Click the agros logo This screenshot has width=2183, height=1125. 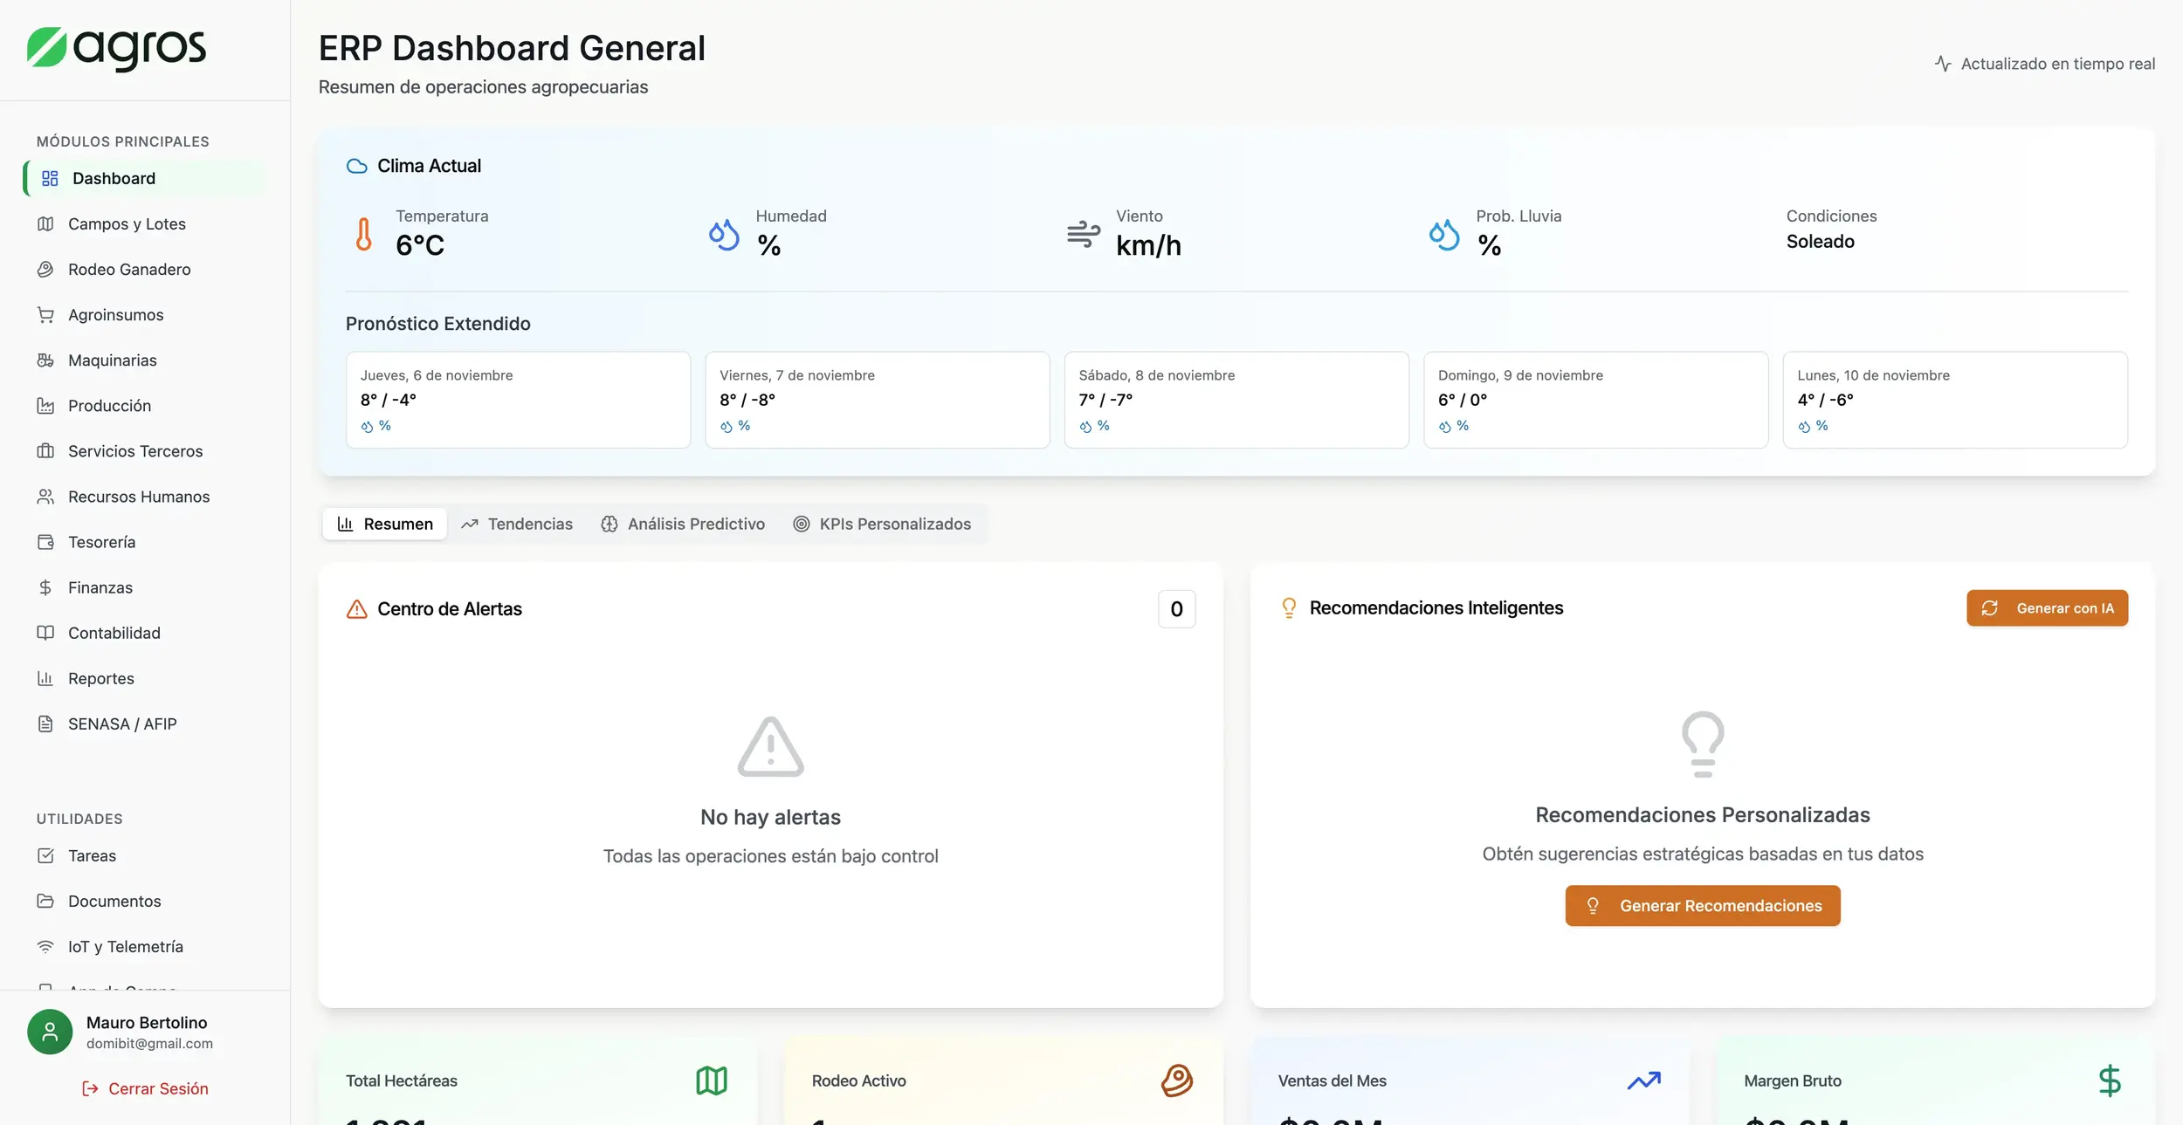(x=116, y=48)
